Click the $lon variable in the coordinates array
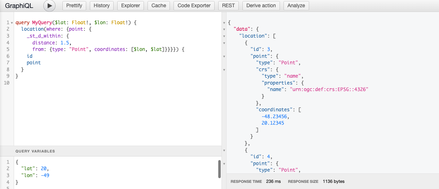This screenshot has width=439, height=189. click(140, 49)
